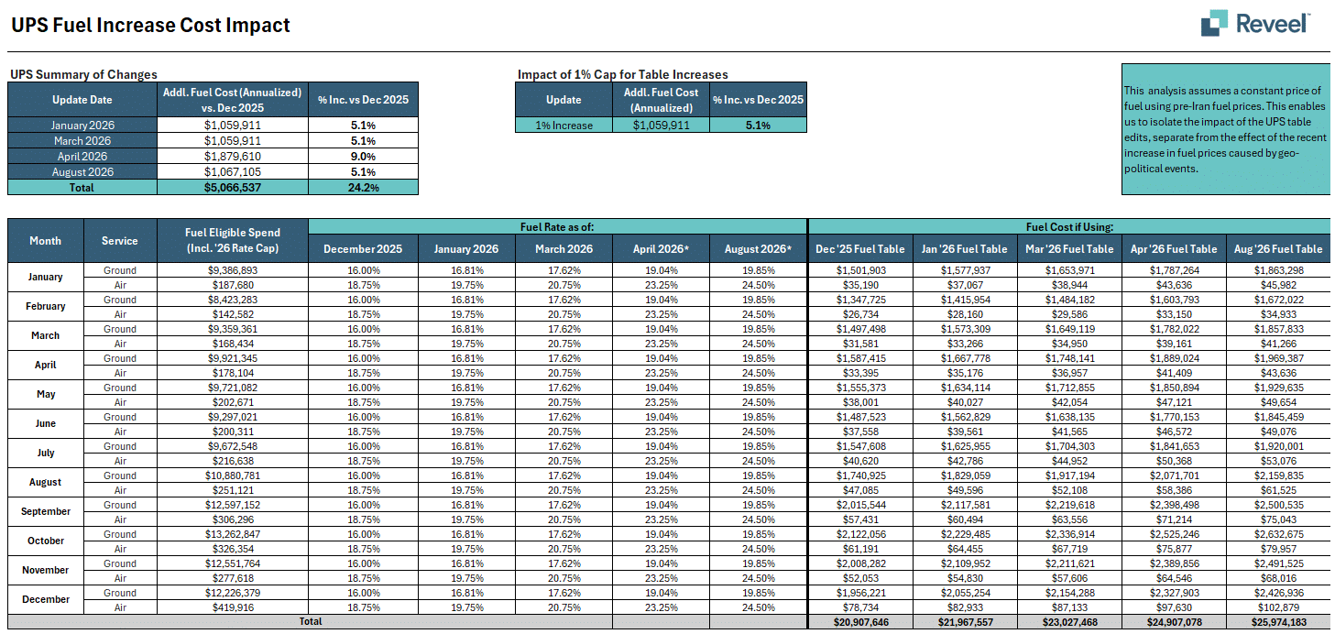Click the $2,632,675 October Ground cost cell
This screenshot has height=634, width=1335.
point(1278,534)
